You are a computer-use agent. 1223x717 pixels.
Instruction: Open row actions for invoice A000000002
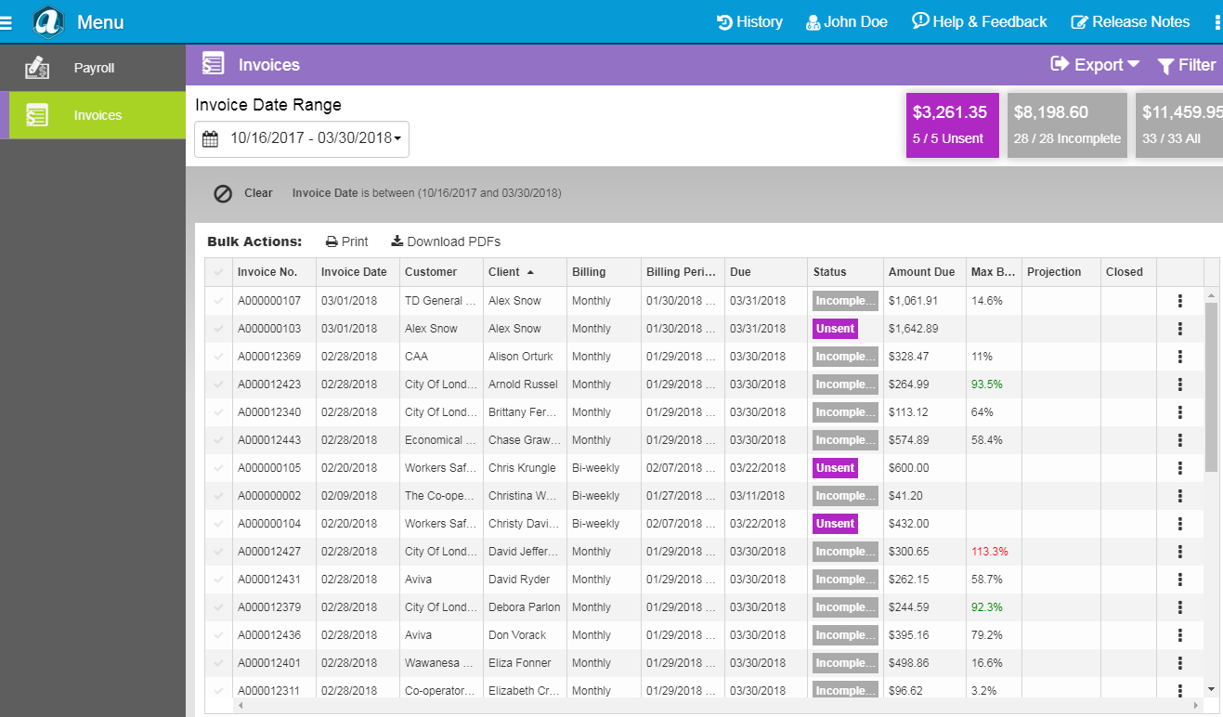pos(1179,496)
